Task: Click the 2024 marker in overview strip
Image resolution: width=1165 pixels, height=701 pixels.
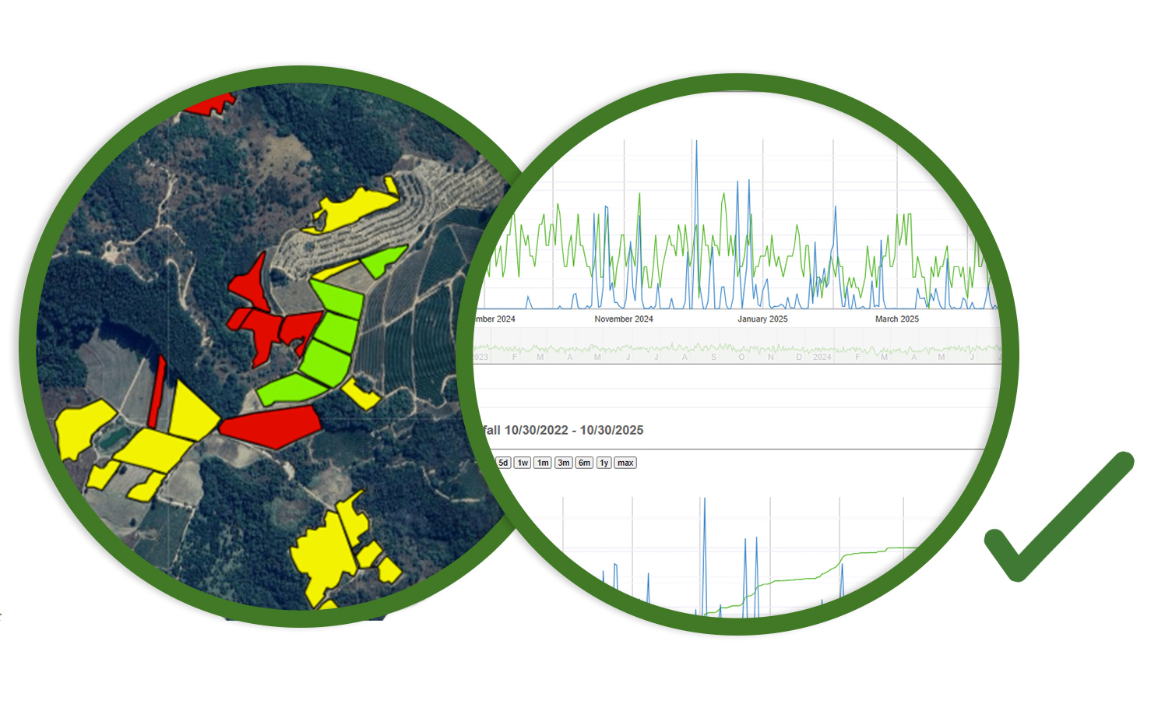Action: tap(822, 358)
